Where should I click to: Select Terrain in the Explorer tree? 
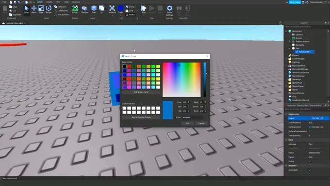[299, 38]
